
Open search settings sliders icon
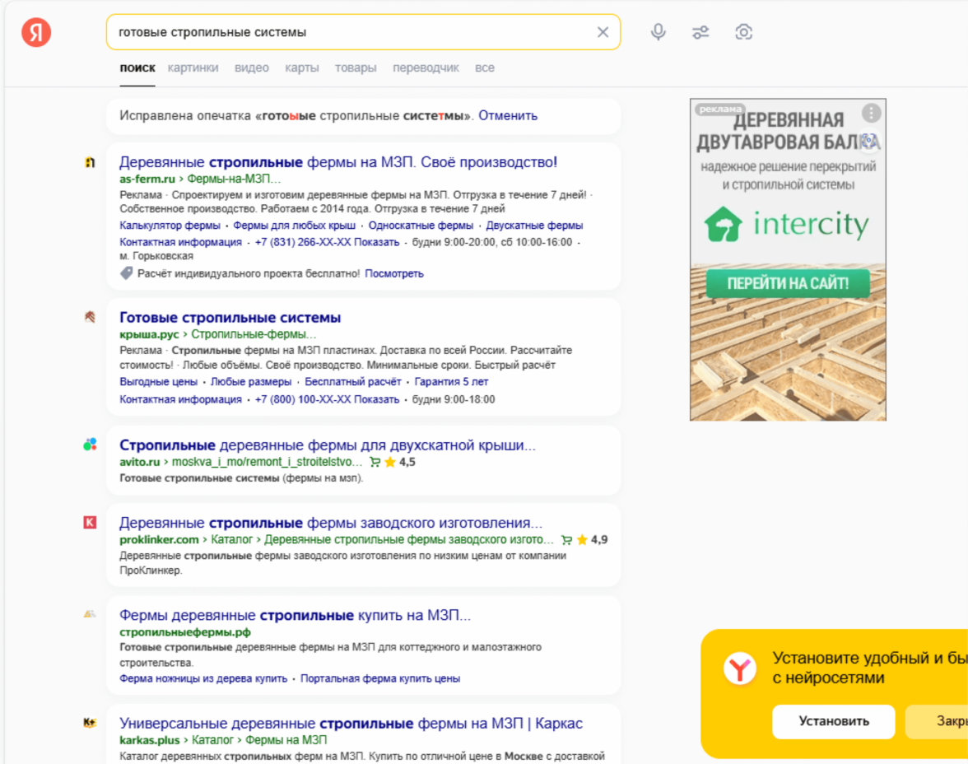pyautogui.click(x=700, y=32)
